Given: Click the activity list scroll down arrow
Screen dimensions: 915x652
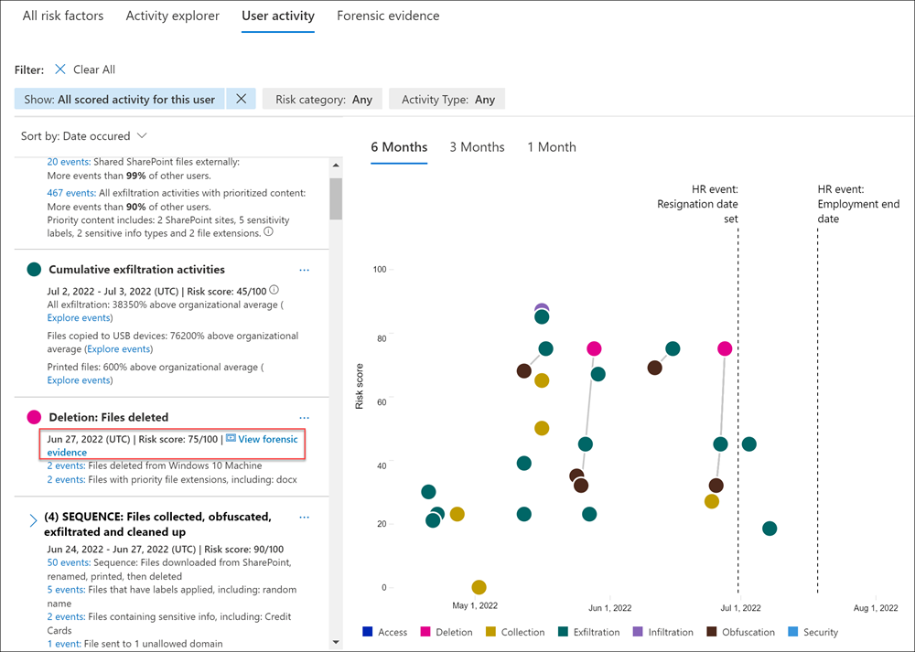Looking at the screenshot, I should tap(336, 642).
